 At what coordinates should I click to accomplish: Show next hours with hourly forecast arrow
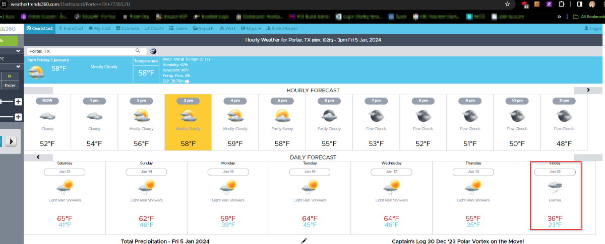[588, 90]
